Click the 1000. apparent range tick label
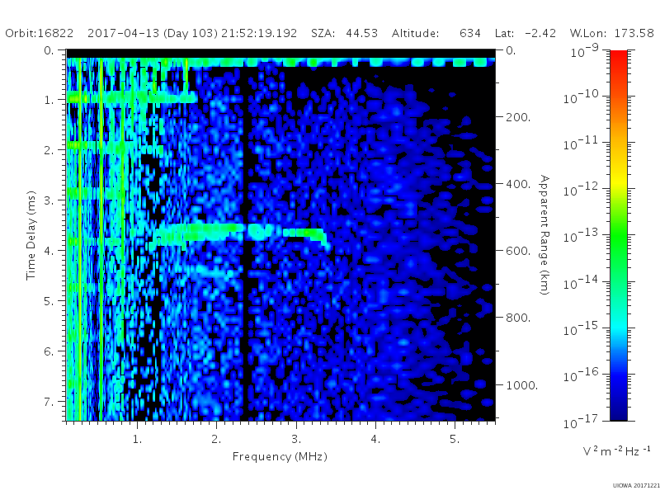Screen dimensions: 660x495 [521, 385]
